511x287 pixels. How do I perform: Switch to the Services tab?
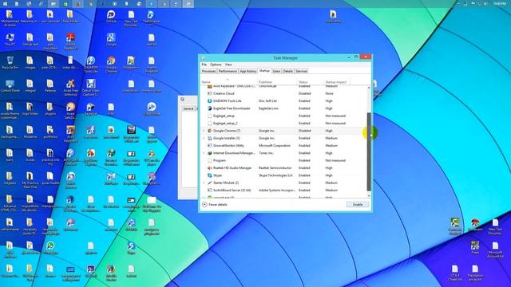pos(301,71)
